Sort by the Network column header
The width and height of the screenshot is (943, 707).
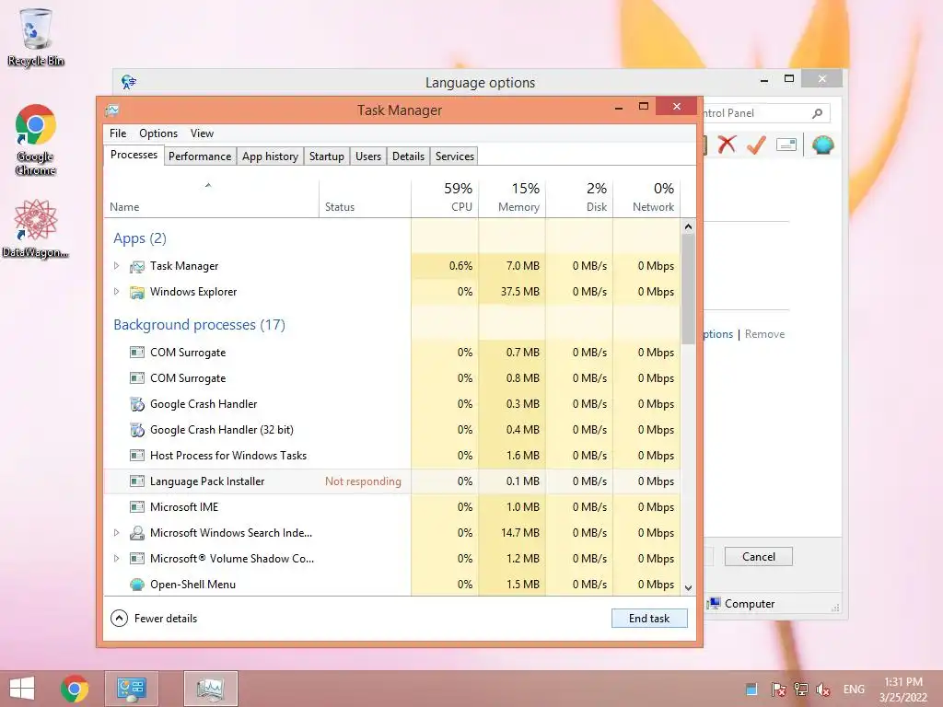pos(647,198)
